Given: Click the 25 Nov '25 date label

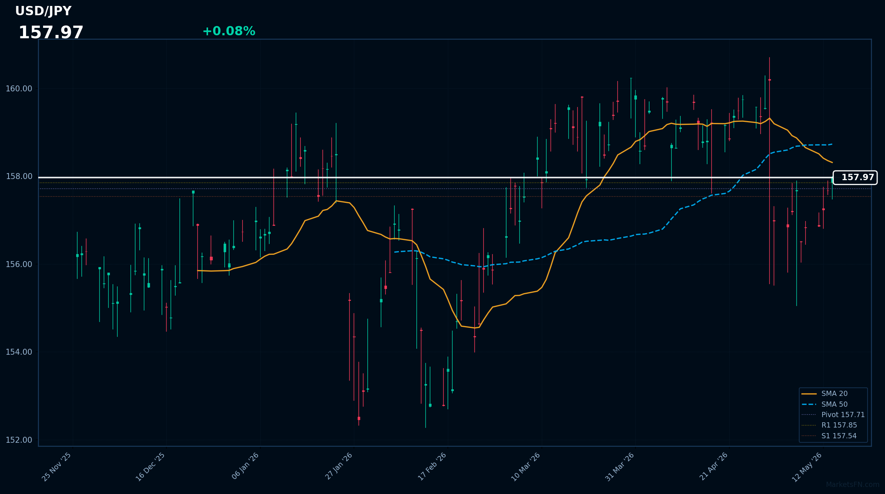Looking at the screenshot, I should coord(56,467).
